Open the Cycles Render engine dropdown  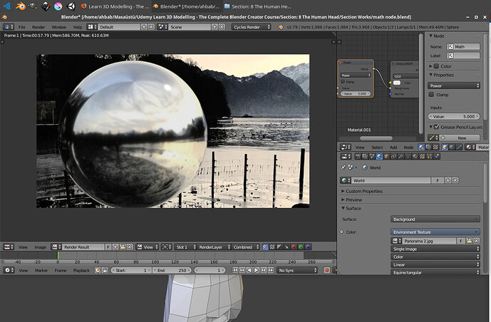click(x=250, y=27)
